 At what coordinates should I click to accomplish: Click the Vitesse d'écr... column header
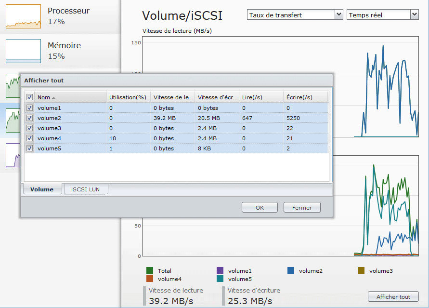(217, 97)
